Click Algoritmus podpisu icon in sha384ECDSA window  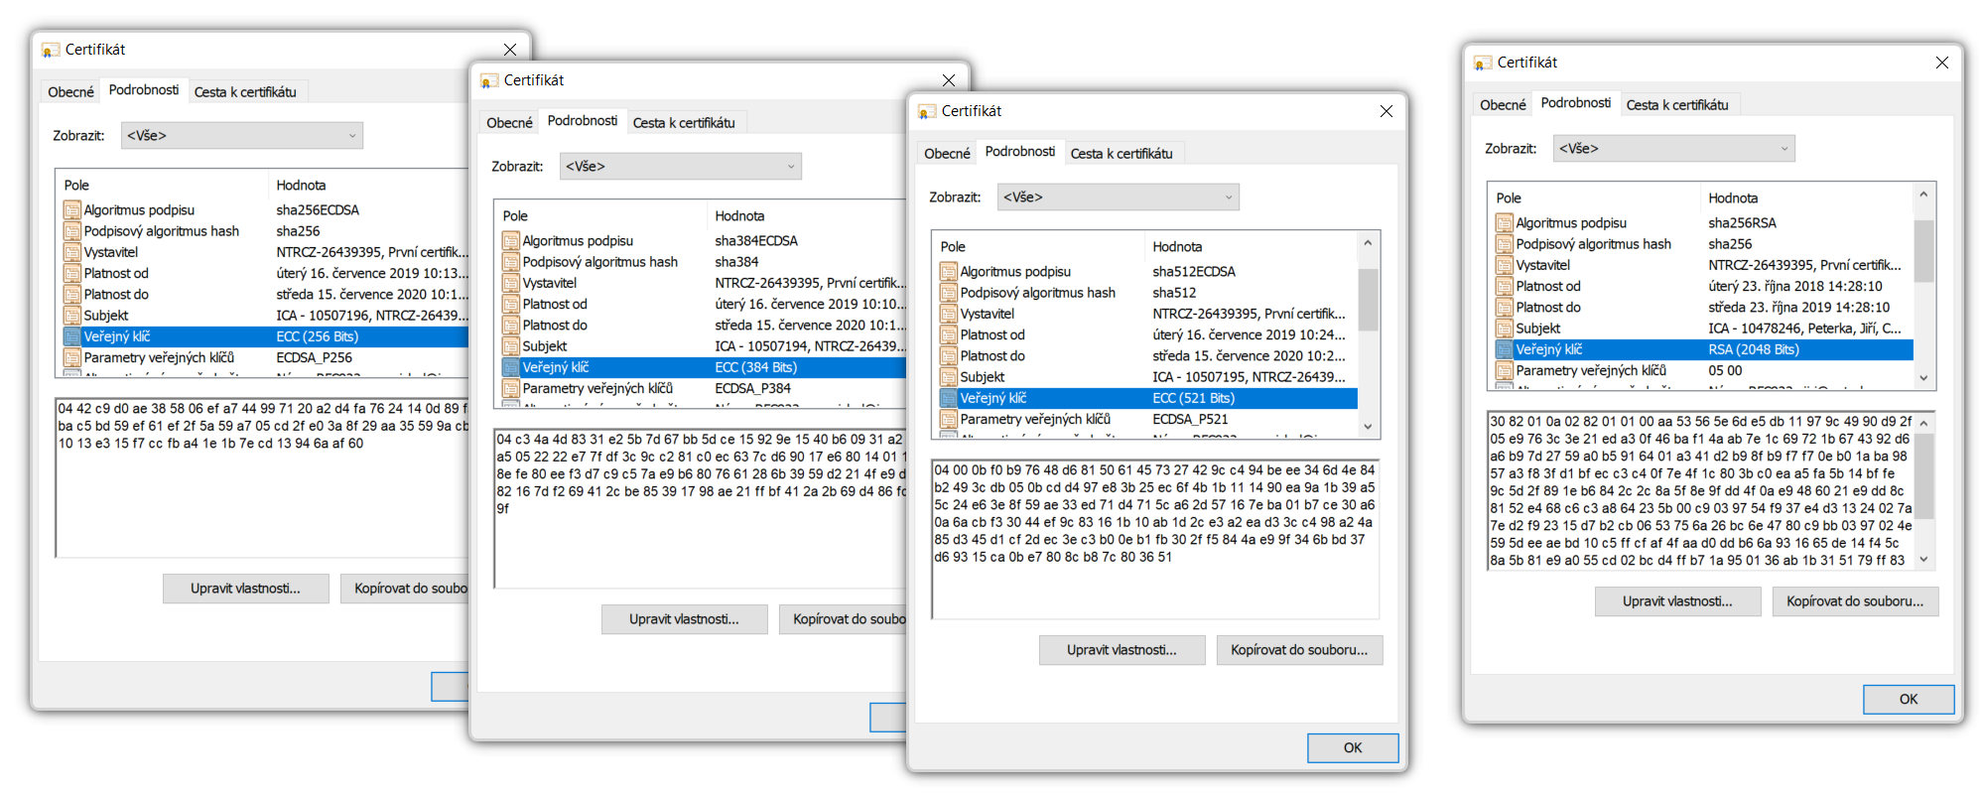[510, 240]
